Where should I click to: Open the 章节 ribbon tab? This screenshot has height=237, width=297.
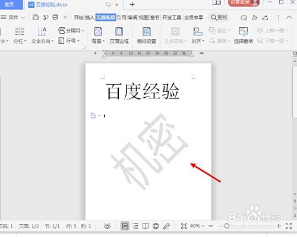coord(154,18)
